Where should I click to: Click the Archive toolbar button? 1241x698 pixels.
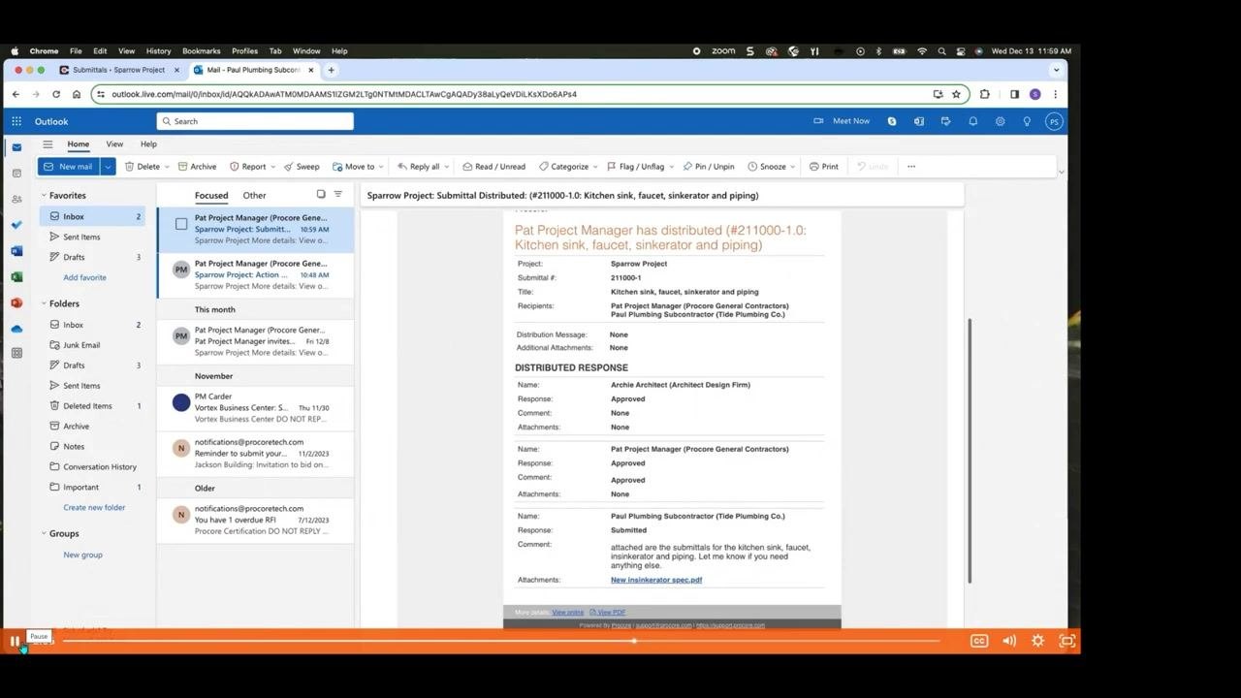[197, 167]
